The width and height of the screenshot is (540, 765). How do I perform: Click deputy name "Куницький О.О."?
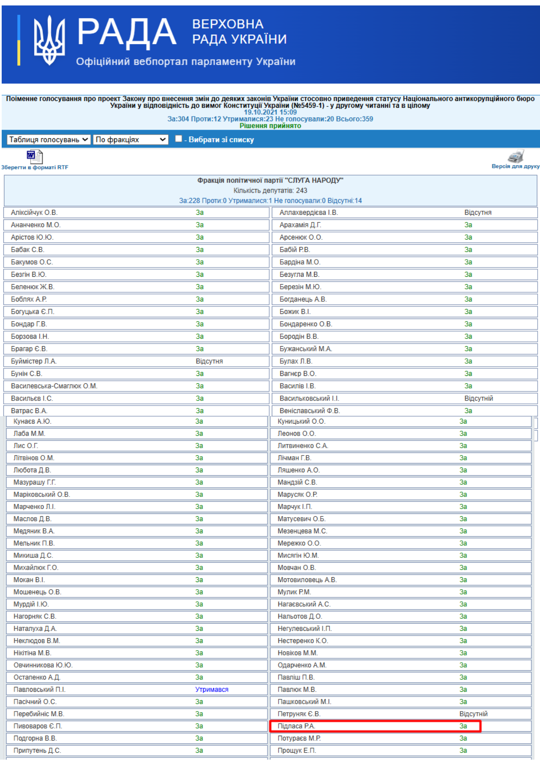pos(301,422)
